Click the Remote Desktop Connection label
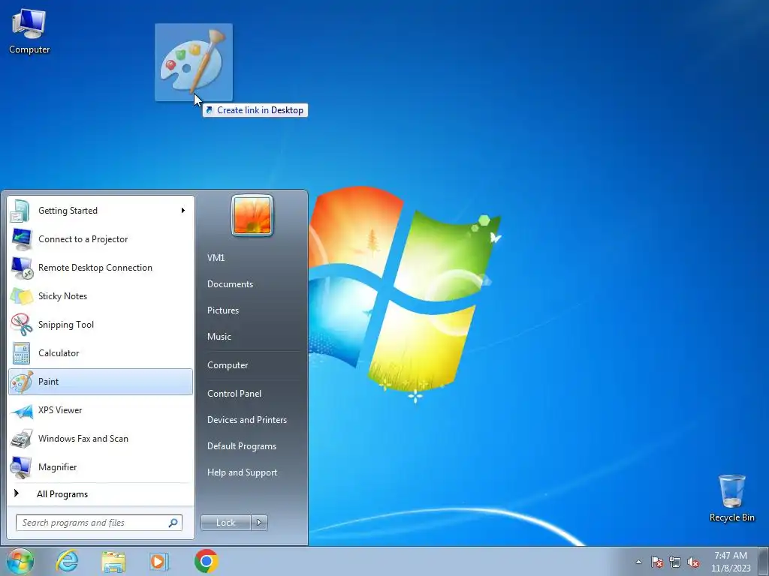The image size is (769, 576). (x=95, y=268)
